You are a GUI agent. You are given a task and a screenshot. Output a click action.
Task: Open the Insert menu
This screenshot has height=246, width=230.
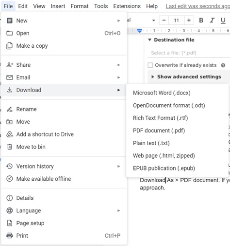58,6
